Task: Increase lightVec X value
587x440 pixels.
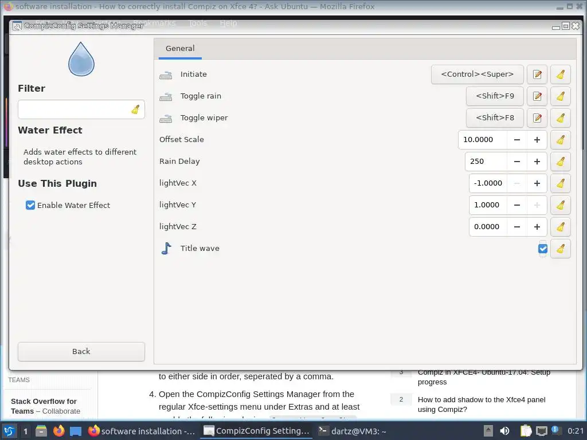Action: [x=537, y=183]
